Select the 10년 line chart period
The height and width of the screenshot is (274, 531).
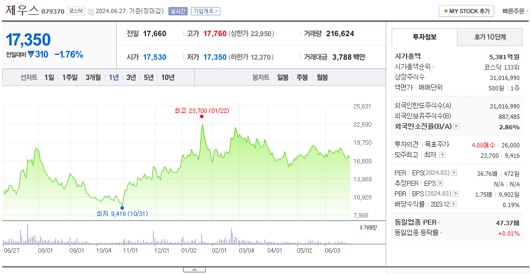coord(168,77)
